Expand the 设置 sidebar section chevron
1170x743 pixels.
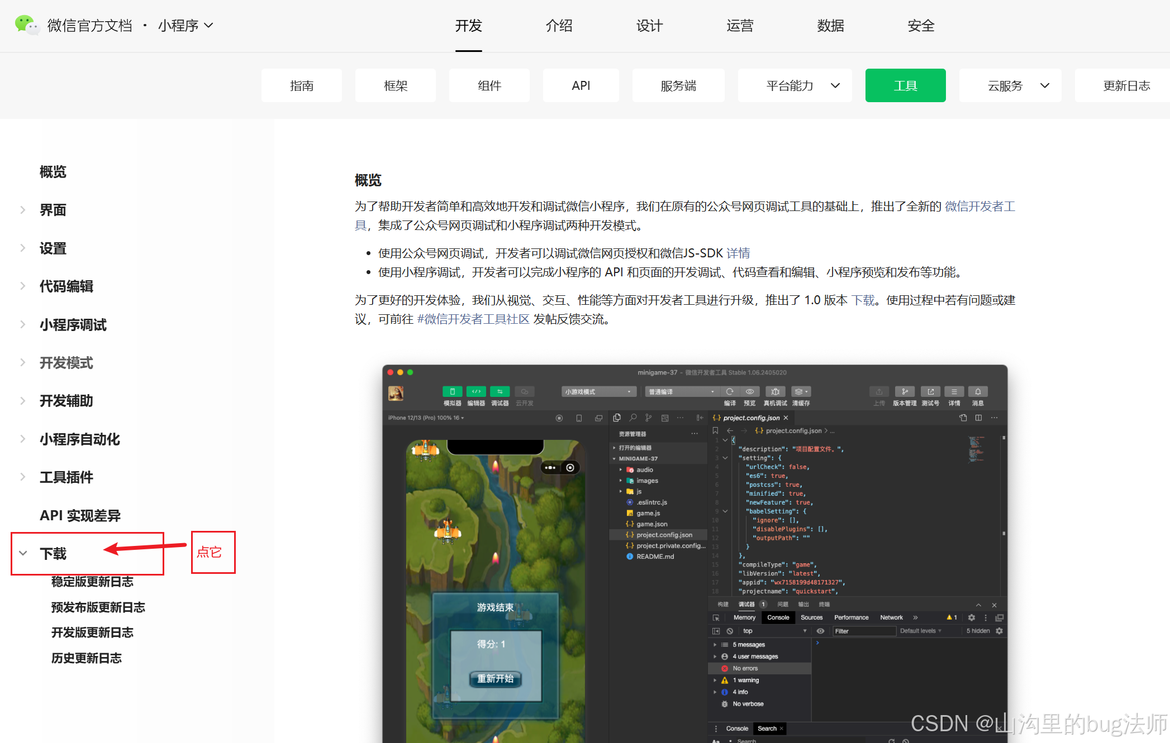click(23, 248)
